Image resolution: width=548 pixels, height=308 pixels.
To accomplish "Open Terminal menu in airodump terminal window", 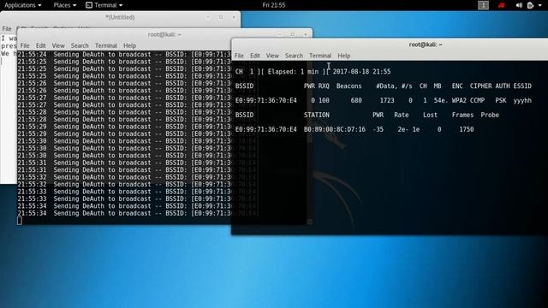I will [x=320, y=56].
